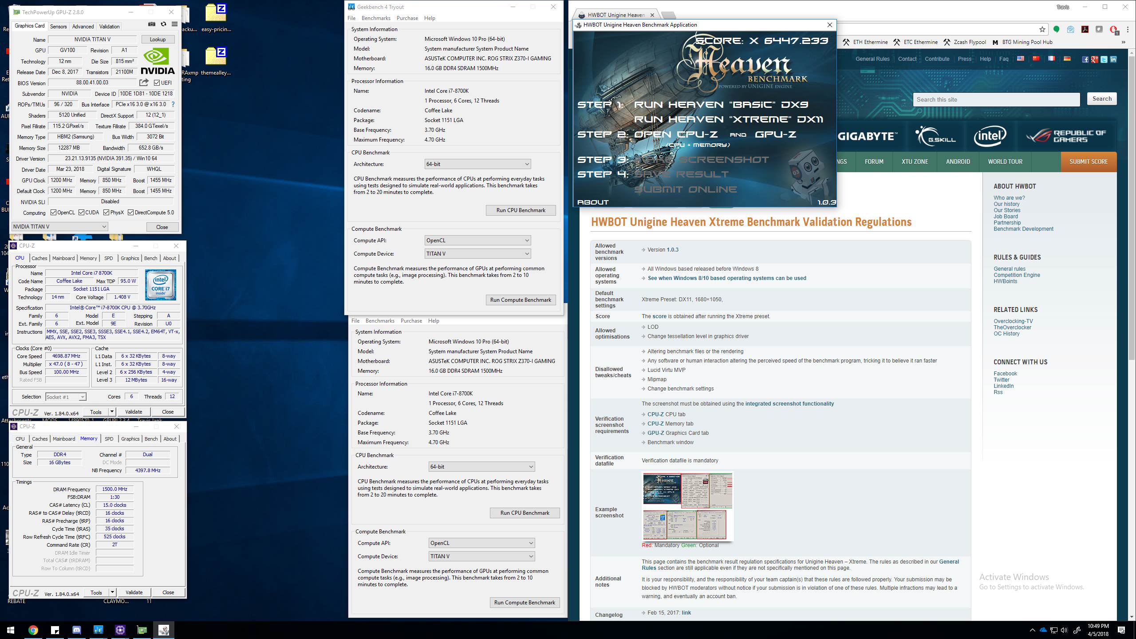Select US flag language icon on HWBOT
Viewport: 1136px width, 639px height.
[x=1021, y=59]
